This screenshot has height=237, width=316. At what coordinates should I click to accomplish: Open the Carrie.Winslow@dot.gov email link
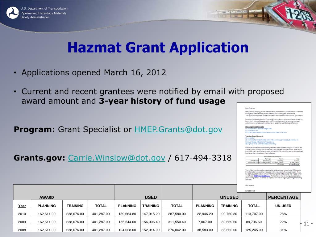pyautogui.click(x=117, y=158)
